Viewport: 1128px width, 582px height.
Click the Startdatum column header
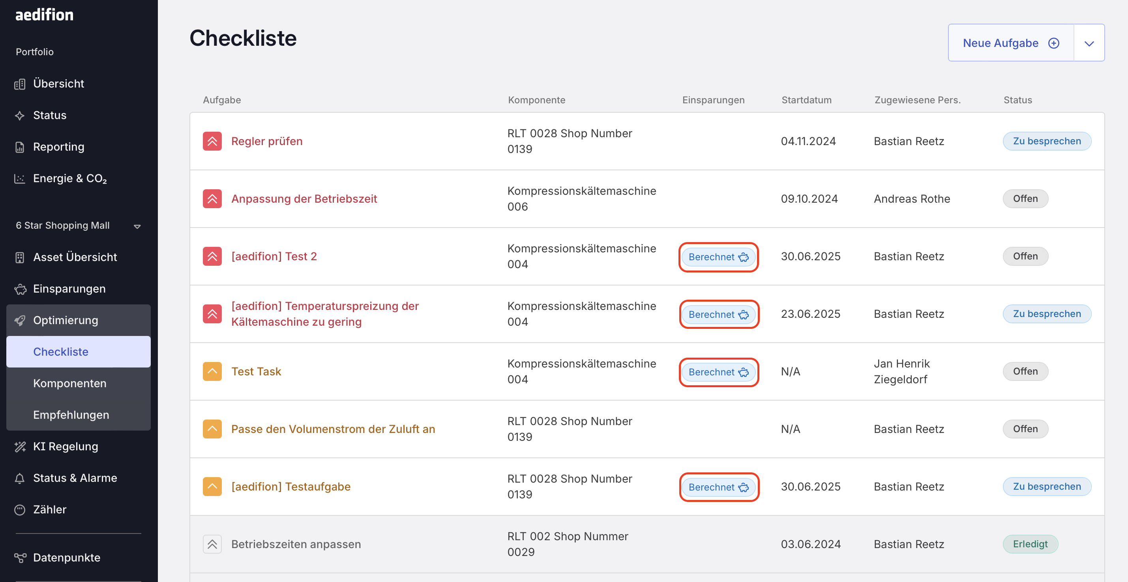coord(806,100)
